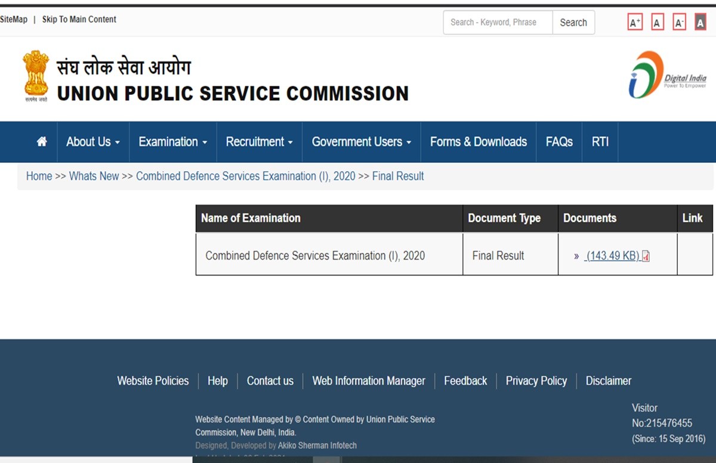This screenshot has height=463, width=716.
Task: Expand the Examination dropdown menu
Action: pos(172,142)
